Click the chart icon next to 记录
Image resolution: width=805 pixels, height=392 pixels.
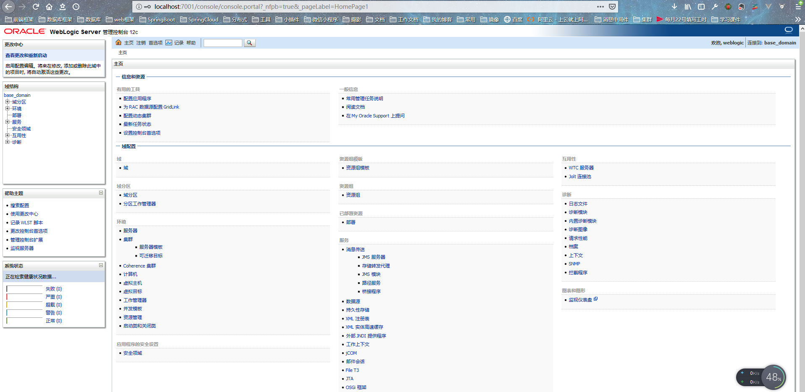pos(169,42)
